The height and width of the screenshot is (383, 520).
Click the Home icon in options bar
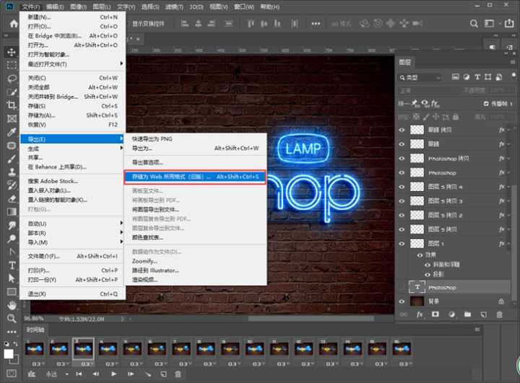[x=14, y=24]
